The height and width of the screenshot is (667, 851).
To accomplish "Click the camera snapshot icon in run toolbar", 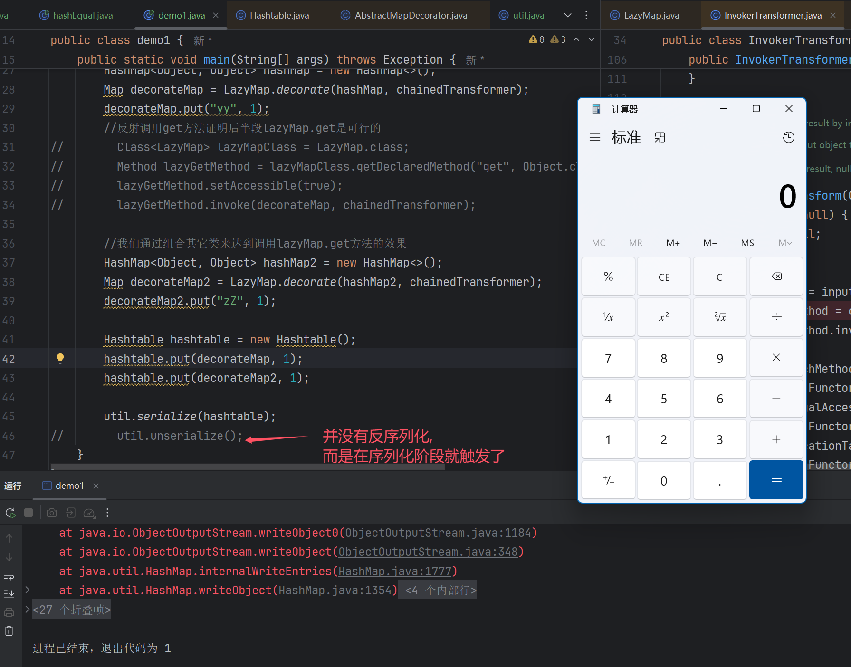I will (52, 513).
